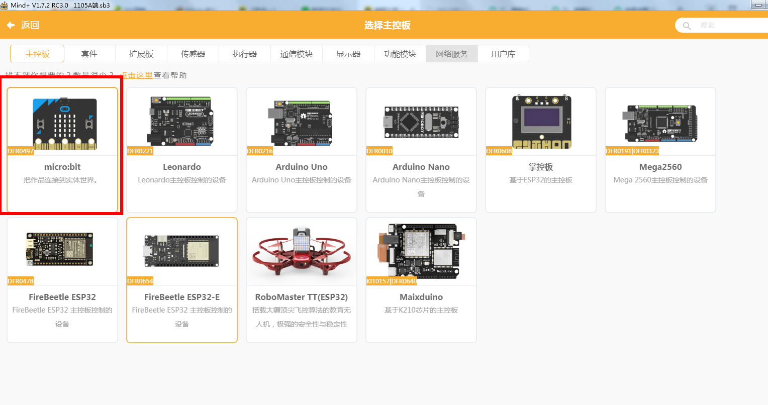The width and height of the screenshot is (768, 405).
Task: Click the DFR0478 product code label
Action: [x=21, y=281]
